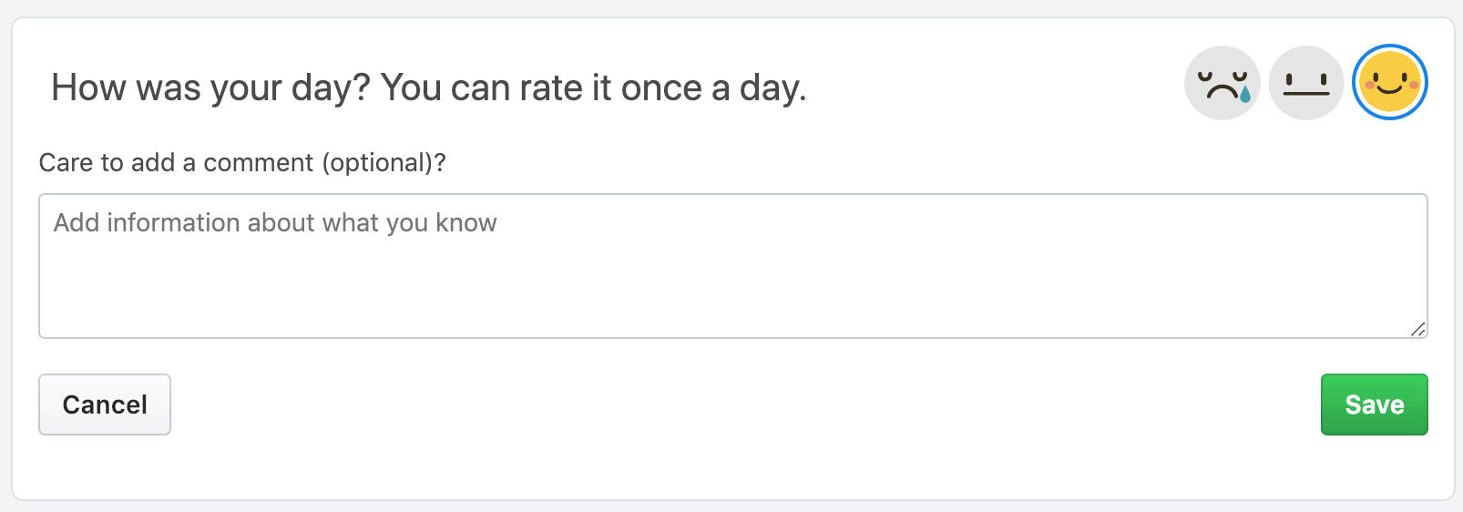Select the crying sad face rating
Viewport: 1463px width, 512px height.
1222,84
